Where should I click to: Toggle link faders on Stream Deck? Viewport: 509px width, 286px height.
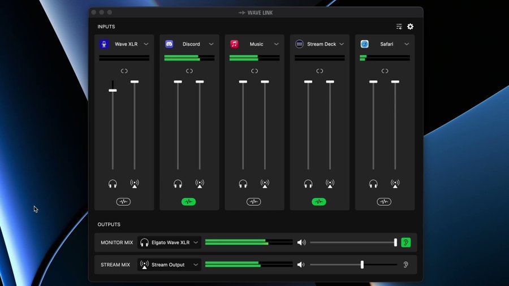pyautogui.click(x=320, y=71)
